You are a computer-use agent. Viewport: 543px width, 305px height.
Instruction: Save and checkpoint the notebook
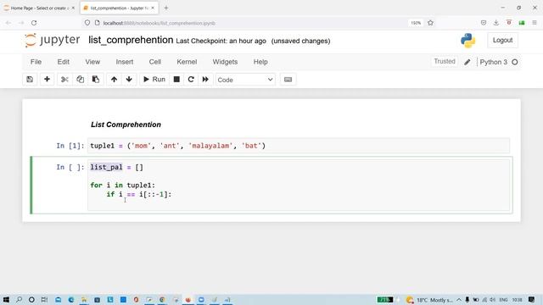coord(30,80)
